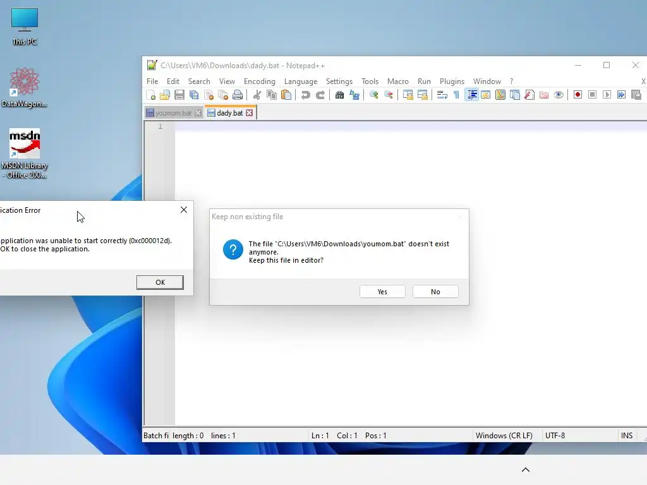Open the File menu

coord(152,81)
